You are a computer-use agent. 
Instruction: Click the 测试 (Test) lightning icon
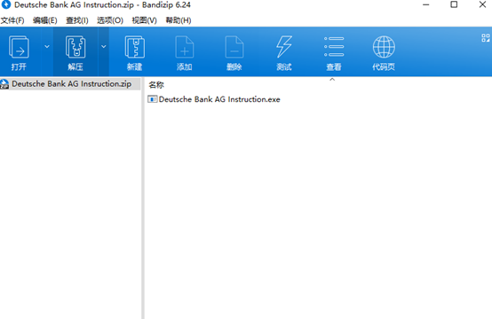click(x=284, y=47)
